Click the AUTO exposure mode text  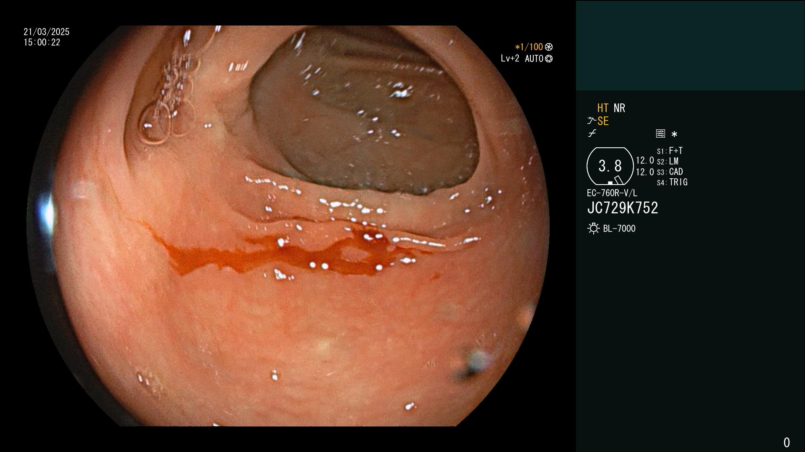coord(534,59)
